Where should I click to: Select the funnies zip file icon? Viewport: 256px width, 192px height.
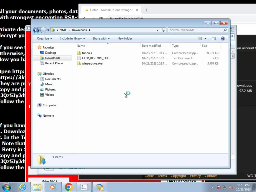click(79, 53)
